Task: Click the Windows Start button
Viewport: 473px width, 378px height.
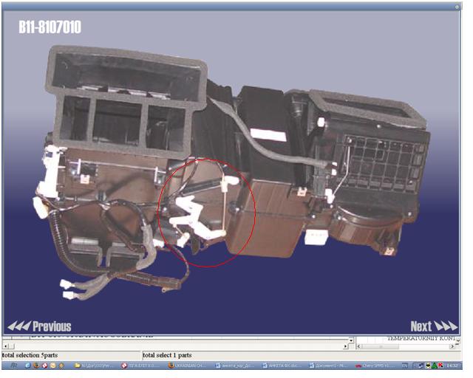Action: click(x=14, y=365)
